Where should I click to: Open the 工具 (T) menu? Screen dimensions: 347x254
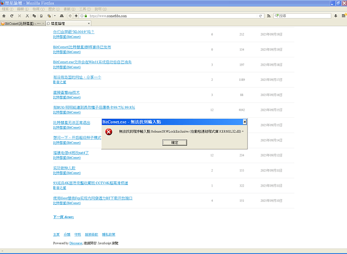(85, 9)
